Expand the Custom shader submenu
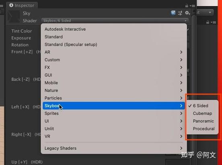 click(114, 60)
